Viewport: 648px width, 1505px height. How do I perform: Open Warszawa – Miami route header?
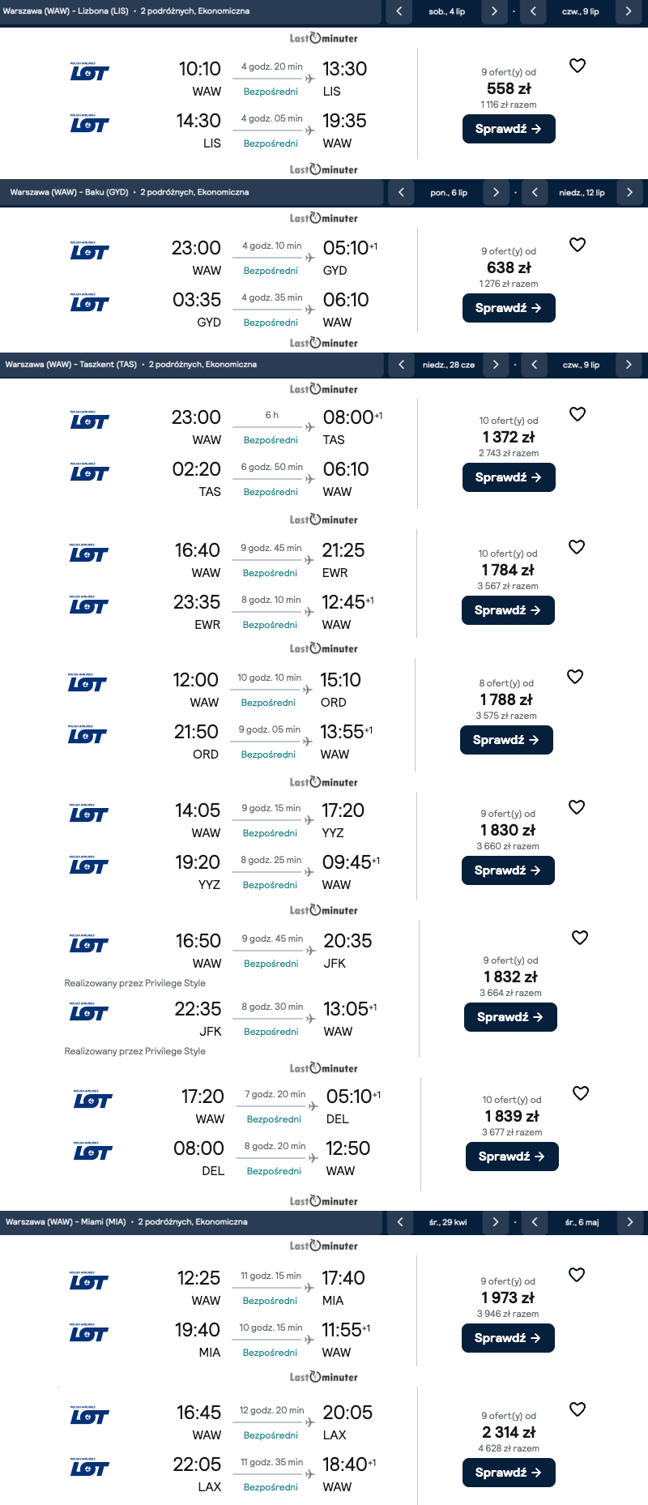point(126,1222)
